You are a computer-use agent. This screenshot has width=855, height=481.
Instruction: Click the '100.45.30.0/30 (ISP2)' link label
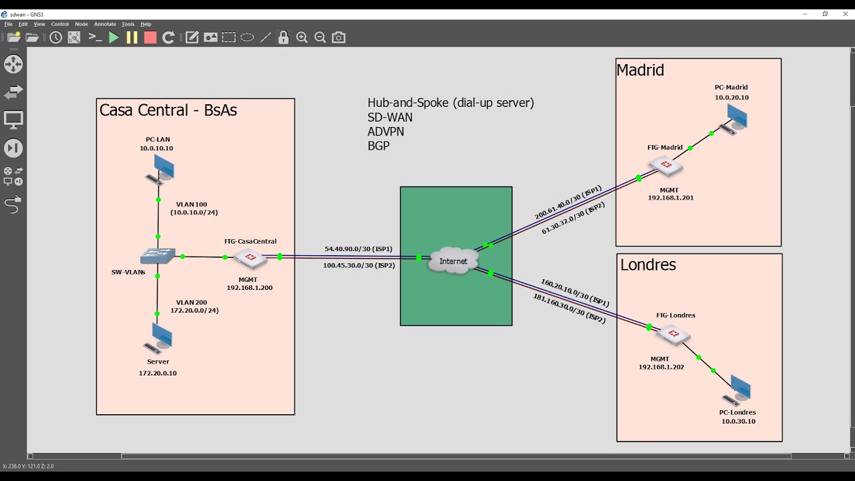(359, 265)
